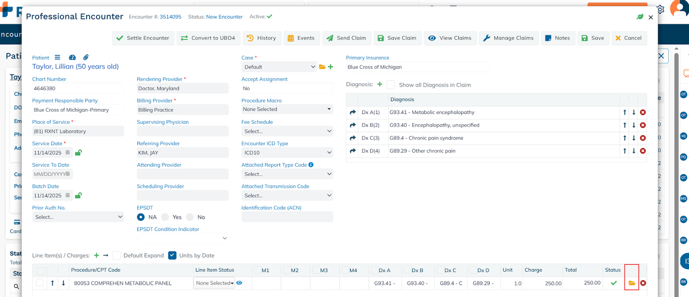The image size is (689, 297).
Task: Move G89.4 Chronic pain syndrome diagnosis up
Action: tap(624, 138)
